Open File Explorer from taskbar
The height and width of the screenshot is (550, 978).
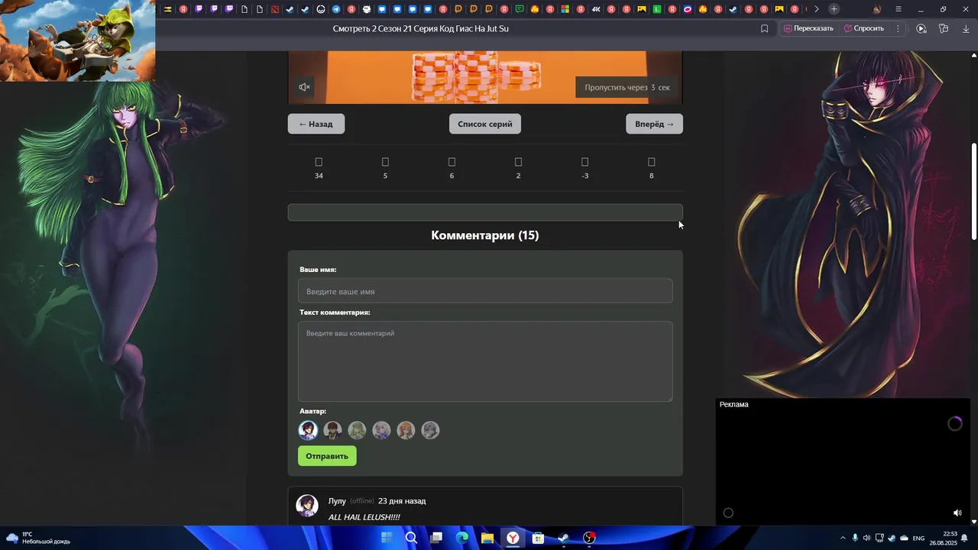tap(487, 538)
